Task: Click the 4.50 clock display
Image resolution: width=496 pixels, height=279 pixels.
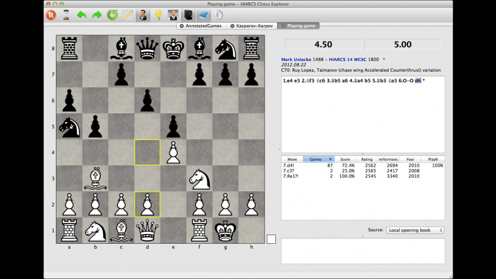Action: coord(323,44)
